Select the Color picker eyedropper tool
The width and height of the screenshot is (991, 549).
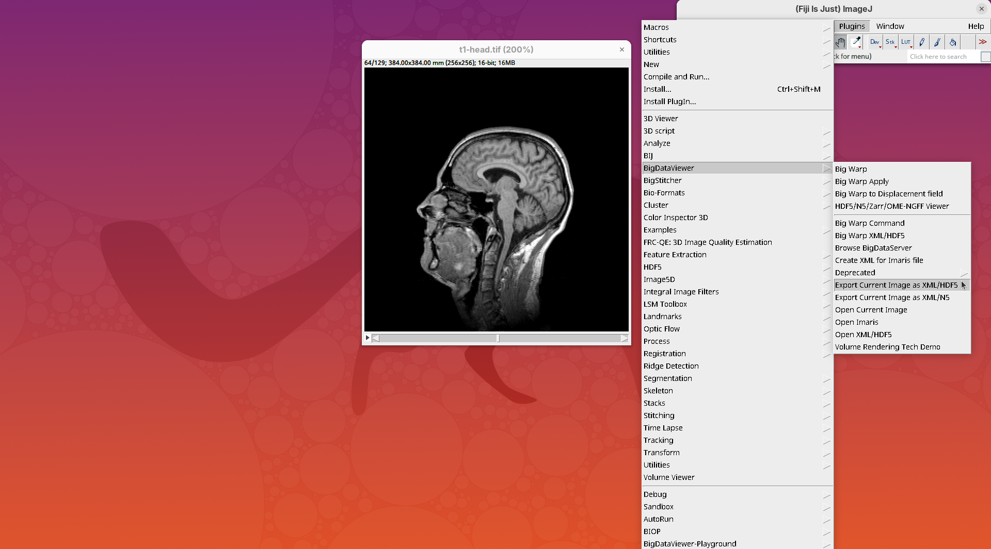856,42
